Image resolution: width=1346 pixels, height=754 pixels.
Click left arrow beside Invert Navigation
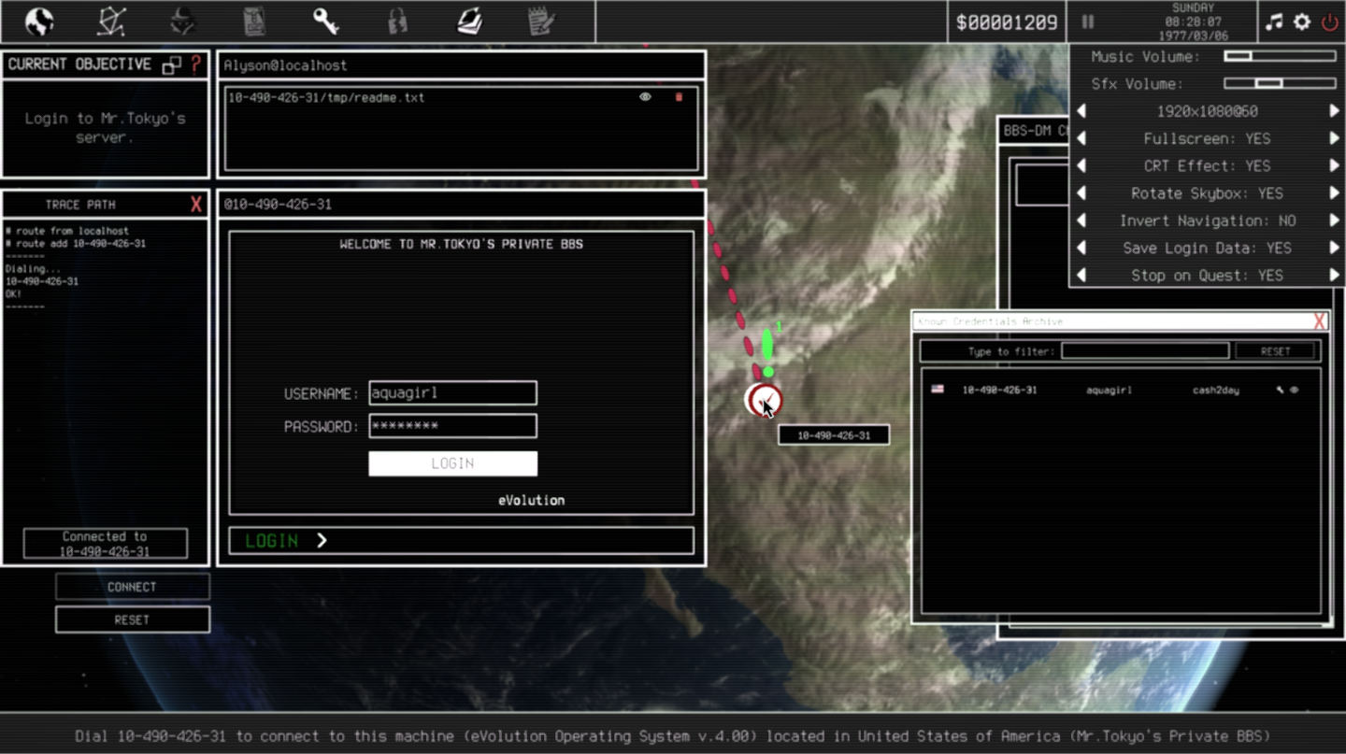point(1081,221)
